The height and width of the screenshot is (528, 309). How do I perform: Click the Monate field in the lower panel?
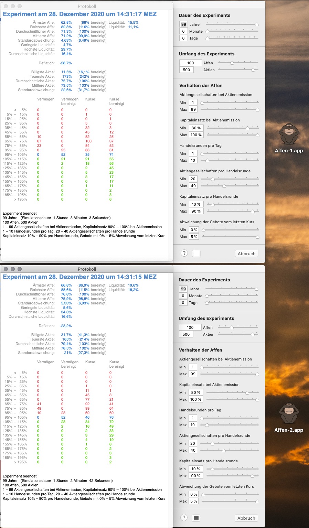pos(183,296)
